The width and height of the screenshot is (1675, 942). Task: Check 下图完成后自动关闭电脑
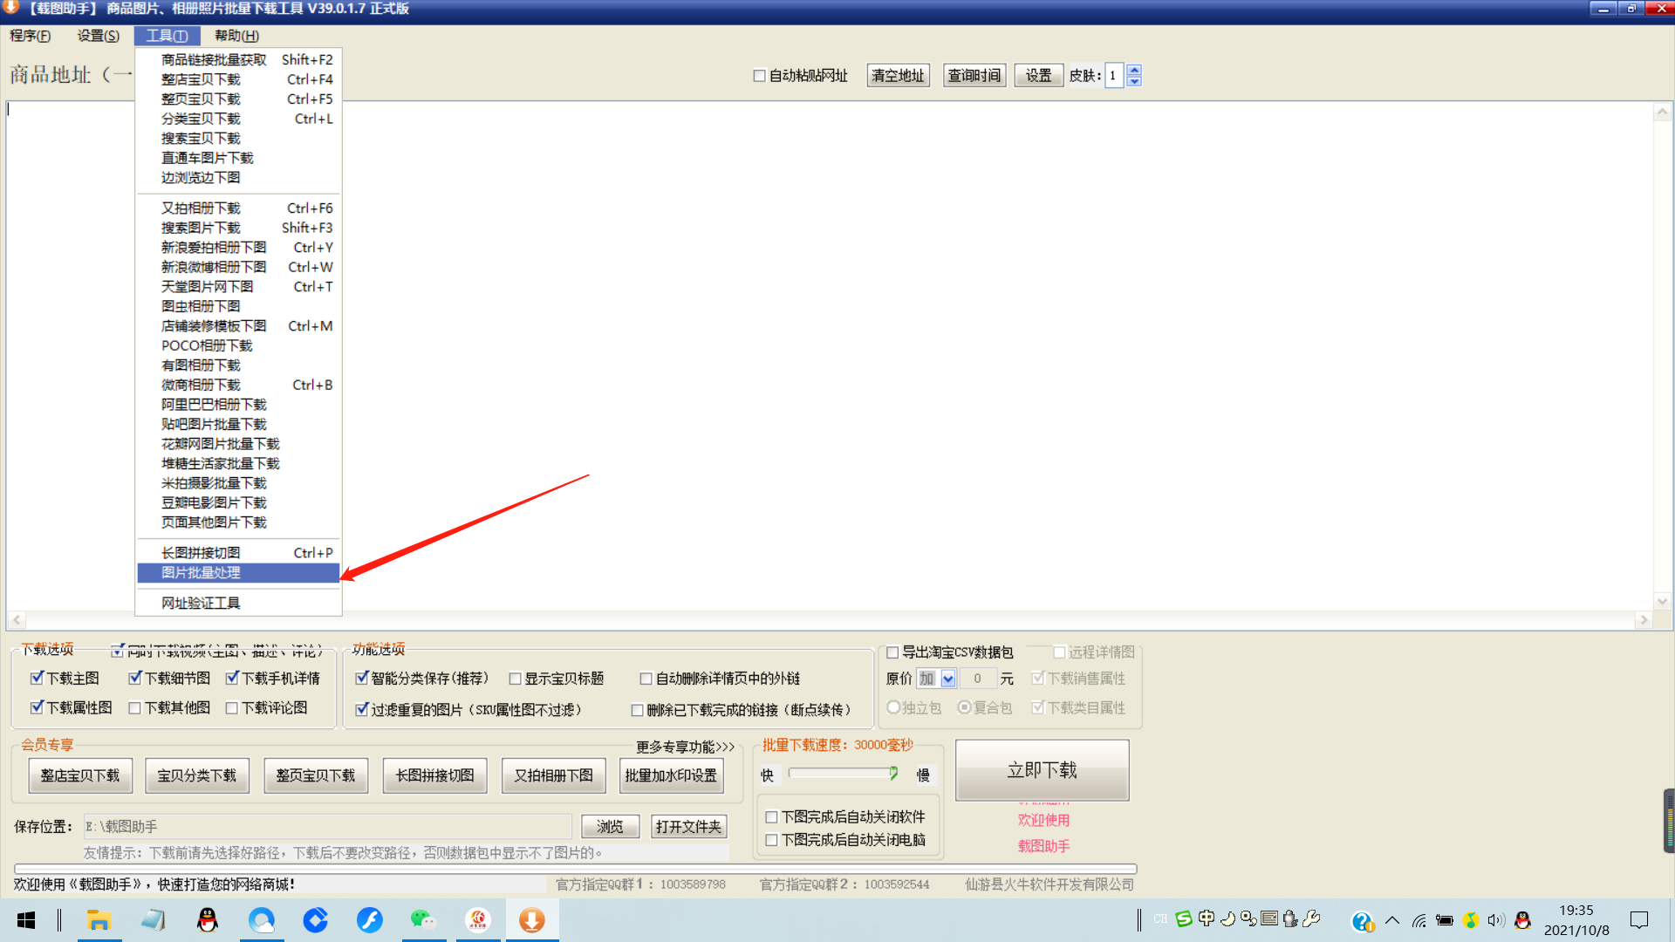point(771,840)
